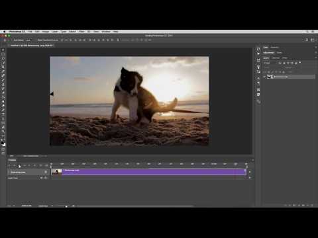The width and height of the screenshot is (318, 238).
Task: Step to previous frame in Timeline
Action: pos(15,165)
